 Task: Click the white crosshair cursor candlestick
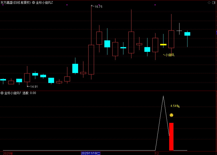[179, 31]
